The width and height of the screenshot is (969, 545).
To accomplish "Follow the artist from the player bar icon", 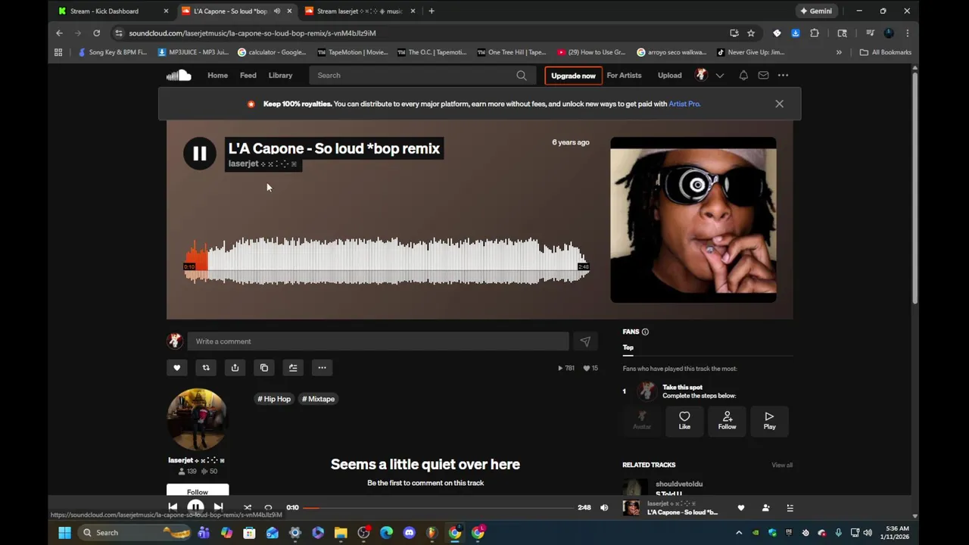I will point(765,508).
